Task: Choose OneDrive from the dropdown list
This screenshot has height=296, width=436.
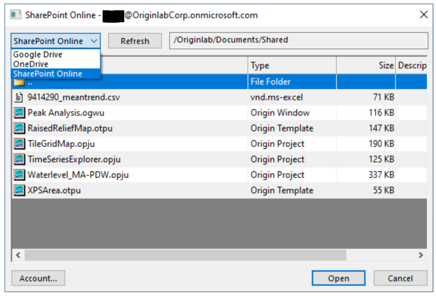Action: tap(31, 64)
